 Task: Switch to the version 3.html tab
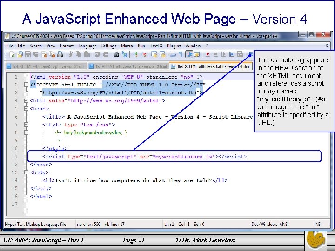[x=128, y=66]
